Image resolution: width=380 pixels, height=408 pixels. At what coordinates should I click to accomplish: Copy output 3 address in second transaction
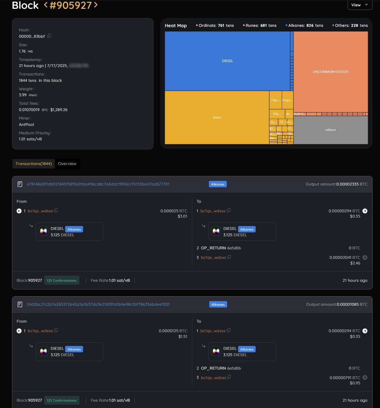(229, 377)
